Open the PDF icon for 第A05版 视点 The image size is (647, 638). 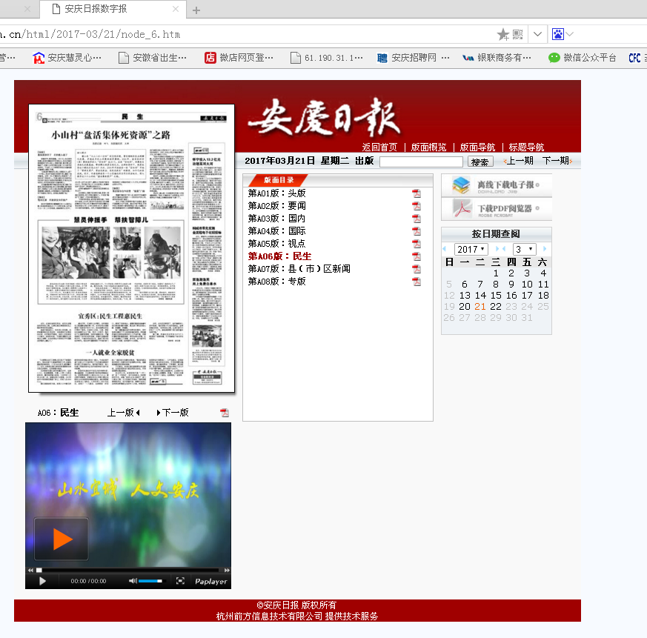pyautogui.click(x=417, y=244)
